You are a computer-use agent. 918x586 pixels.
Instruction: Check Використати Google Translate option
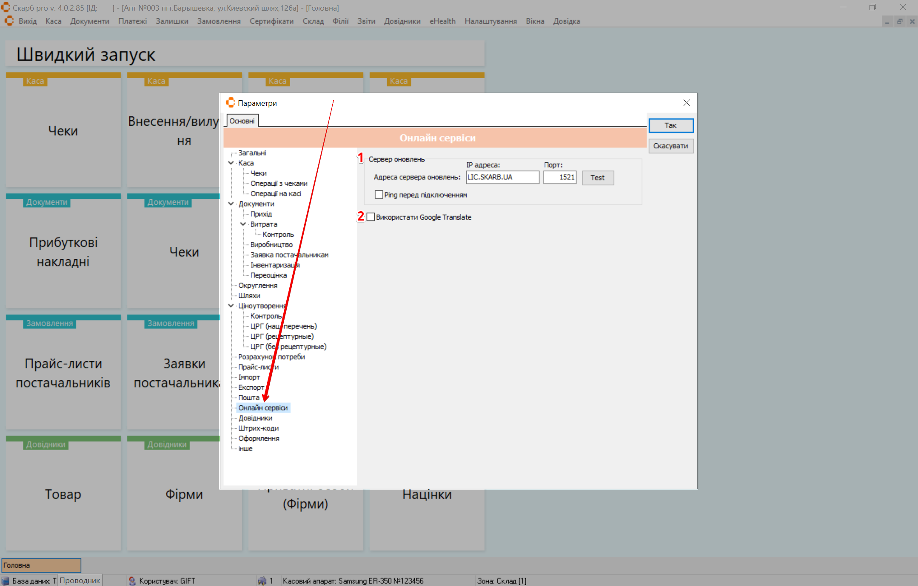coord(371,217)
